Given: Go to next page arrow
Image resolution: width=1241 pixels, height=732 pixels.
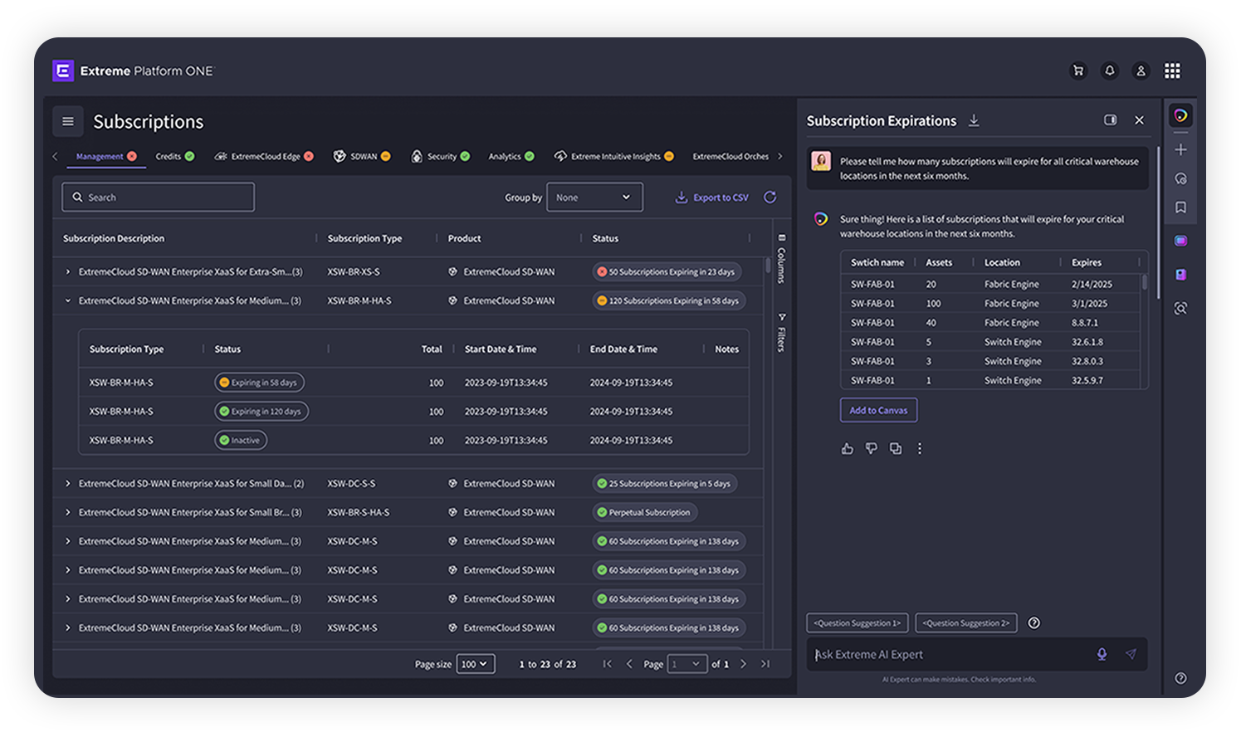Looking at the screenshot, I should (743, 664).
